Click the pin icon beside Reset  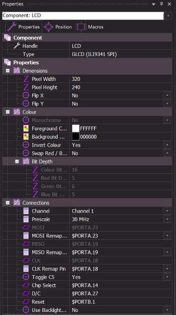point(26,302)
